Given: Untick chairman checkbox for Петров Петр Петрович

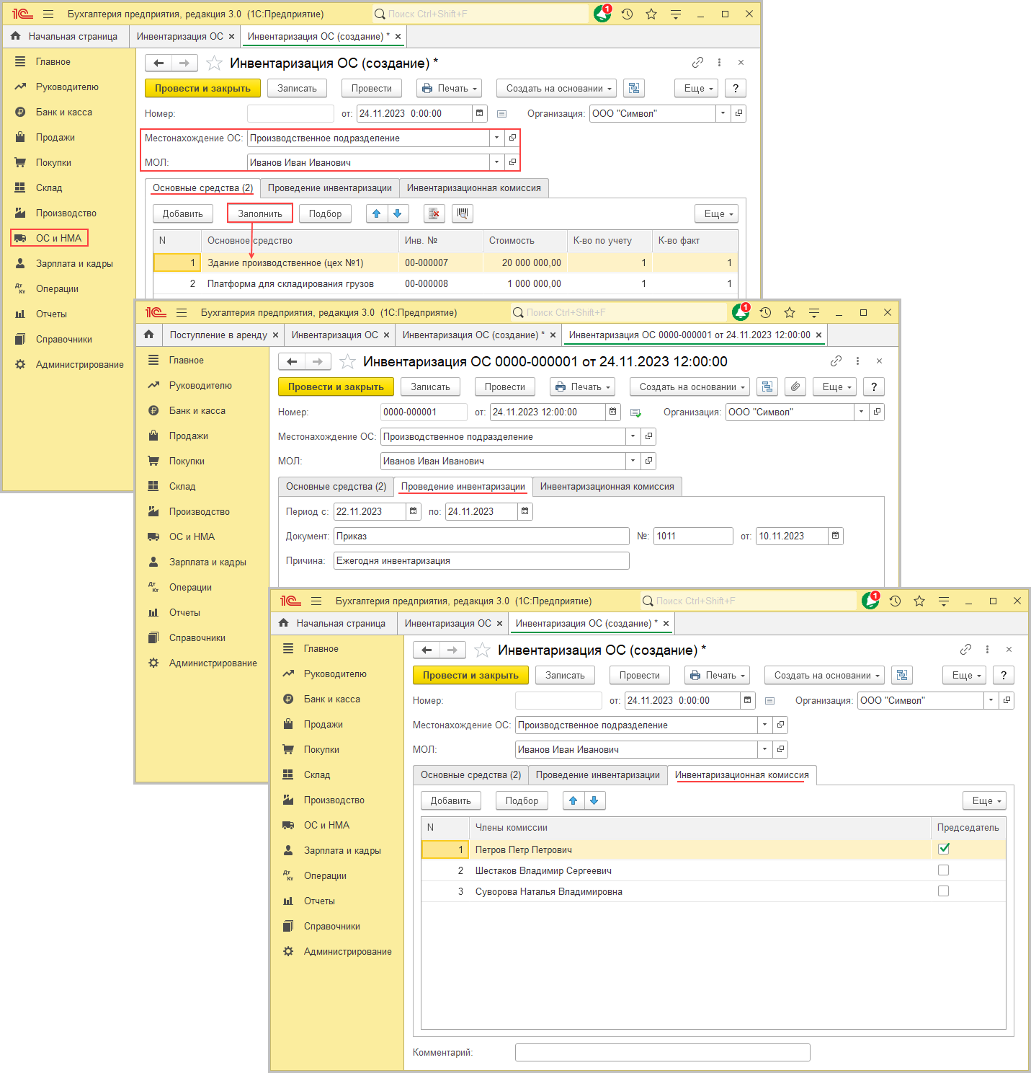Looking at the screenshot, I should point(943,849).
